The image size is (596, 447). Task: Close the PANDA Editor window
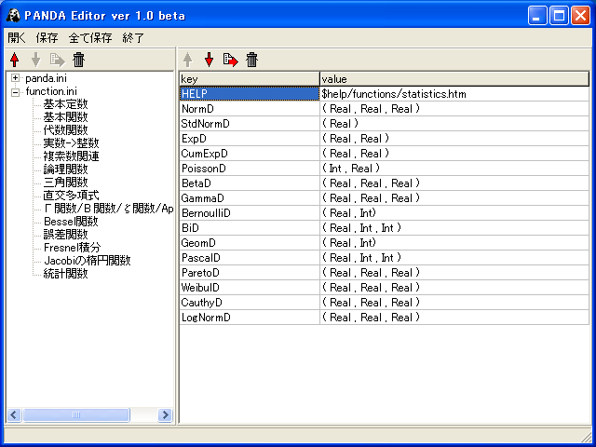[x=581, y=16]
